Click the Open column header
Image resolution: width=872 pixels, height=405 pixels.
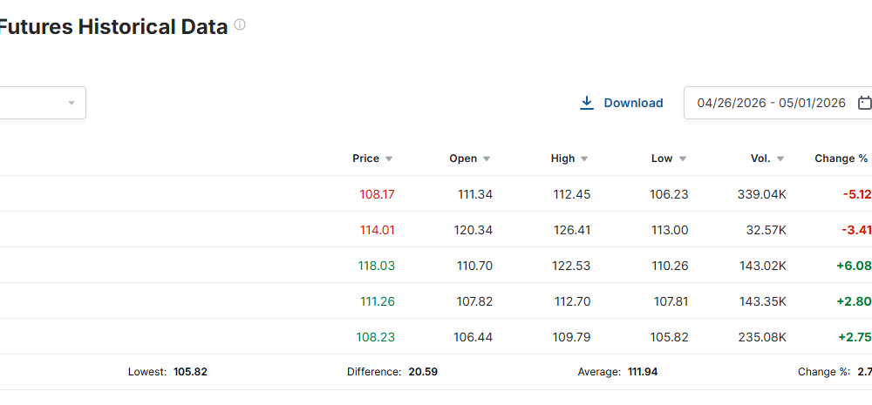(x=463, y=159)
